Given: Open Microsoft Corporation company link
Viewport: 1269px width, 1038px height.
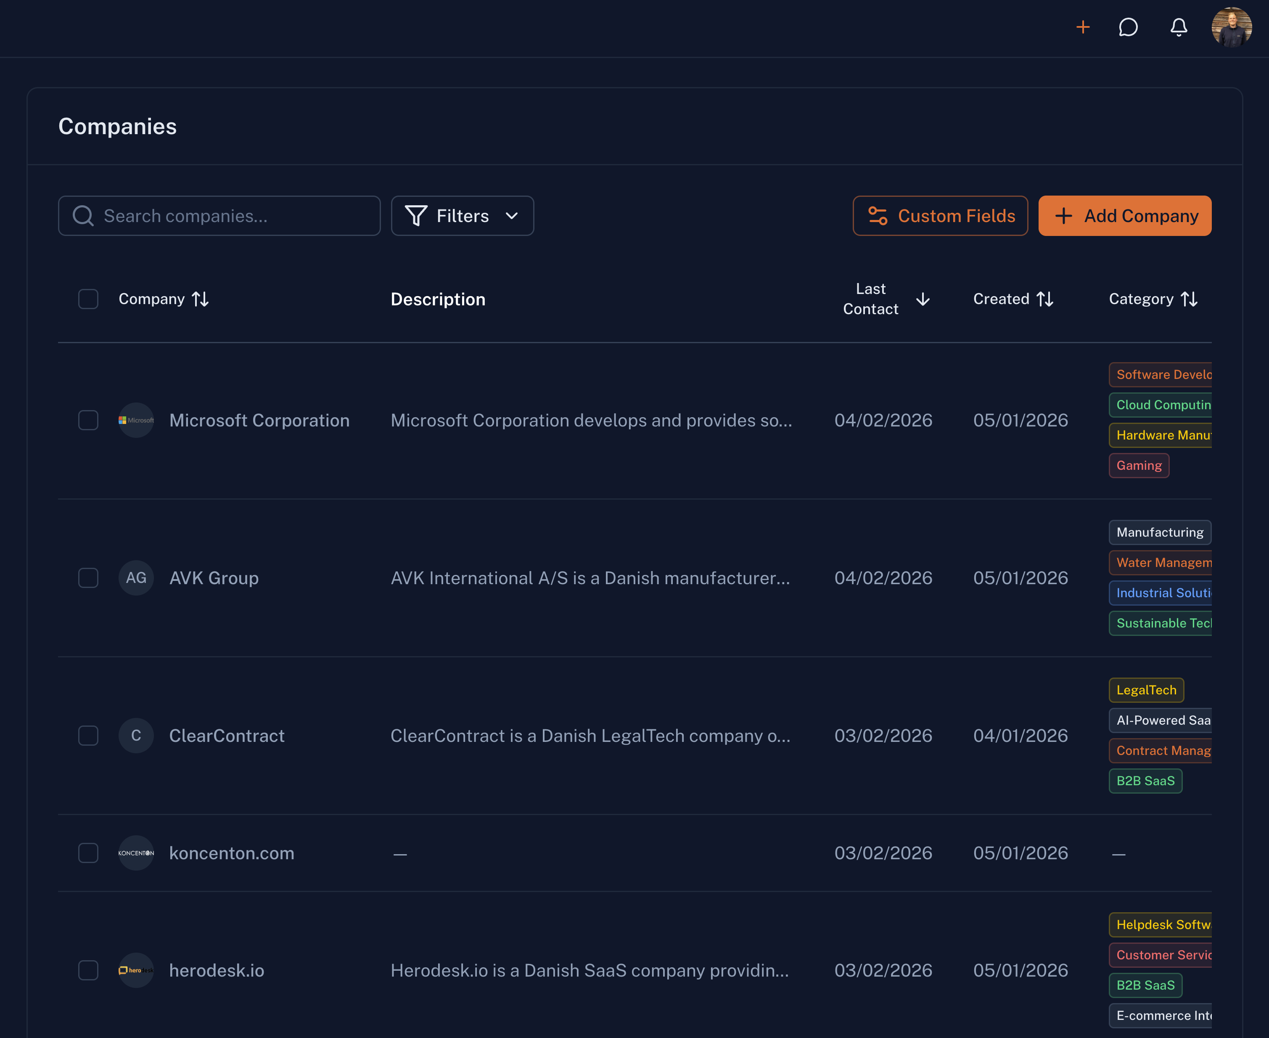Looking at the screenshot, I should pos(259,420).
